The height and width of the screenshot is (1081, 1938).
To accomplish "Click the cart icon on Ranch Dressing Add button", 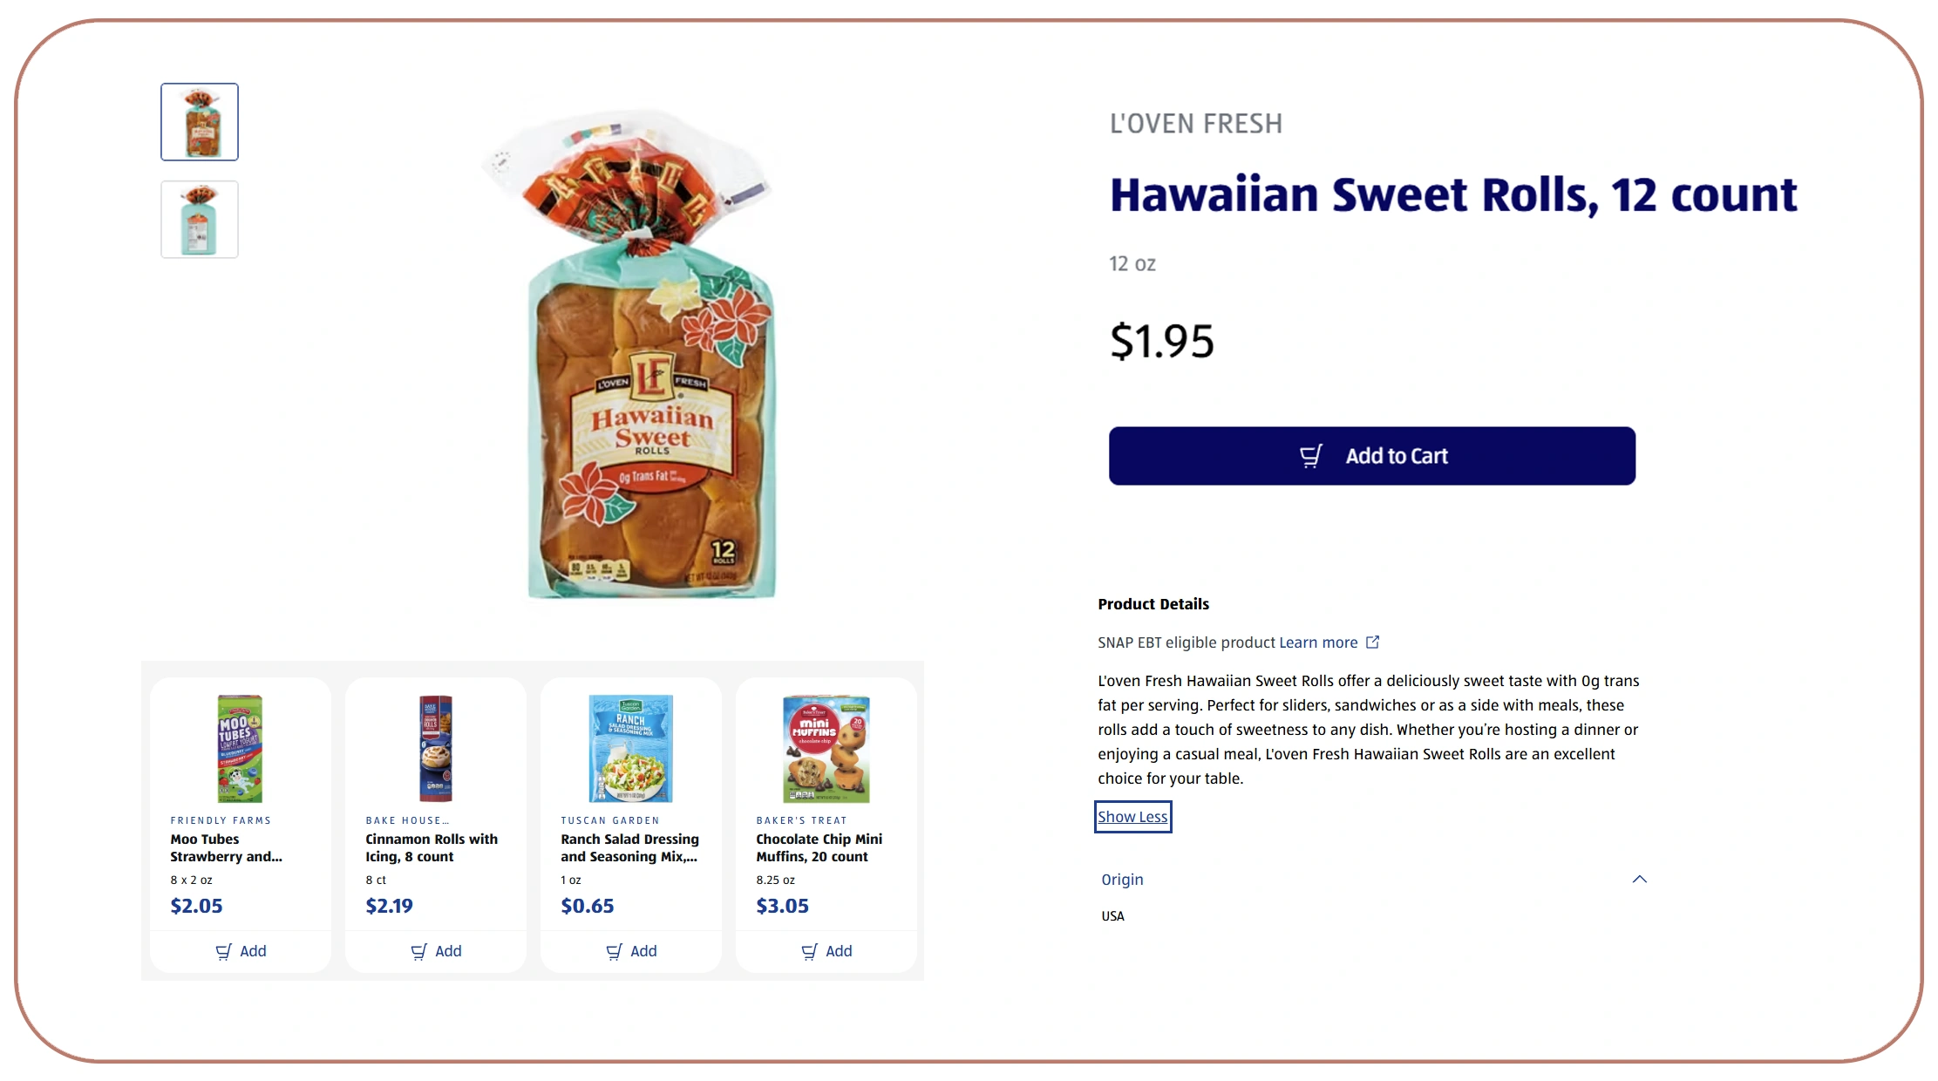I will [x=616, y=951].
